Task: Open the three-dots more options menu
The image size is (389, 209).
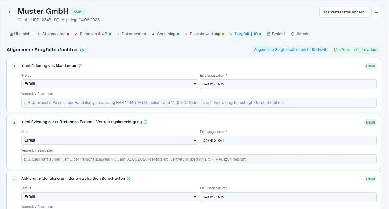Action: tap(376, 12)
